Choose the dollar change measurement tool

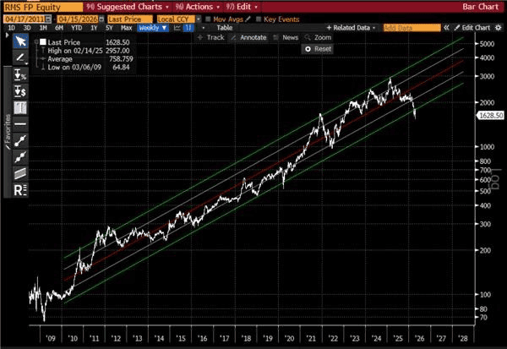(x=20, y=90)
